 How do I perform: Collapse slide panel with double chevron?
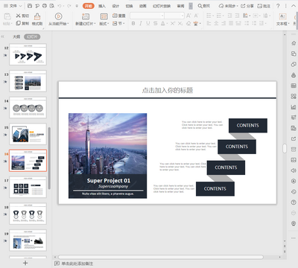click(2, 36)
